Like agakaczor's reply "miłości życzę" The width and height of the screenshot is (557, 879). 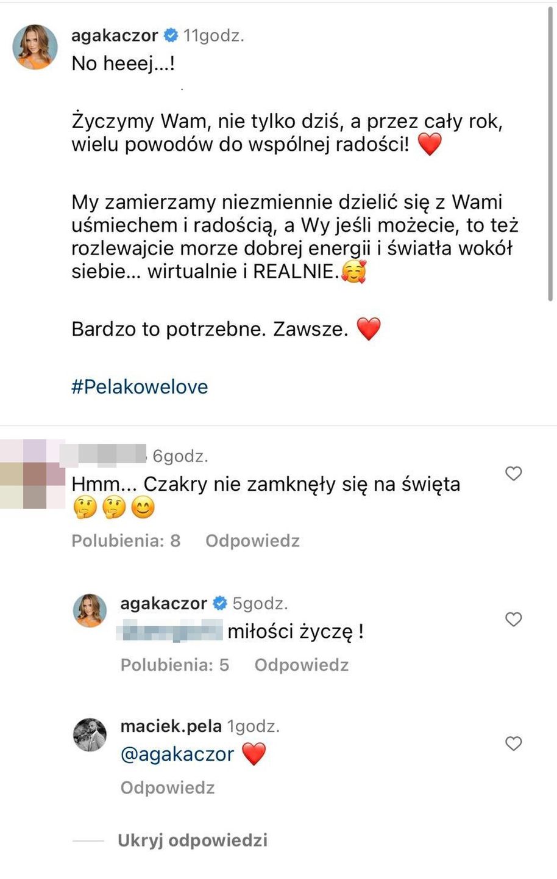(514, 619)
